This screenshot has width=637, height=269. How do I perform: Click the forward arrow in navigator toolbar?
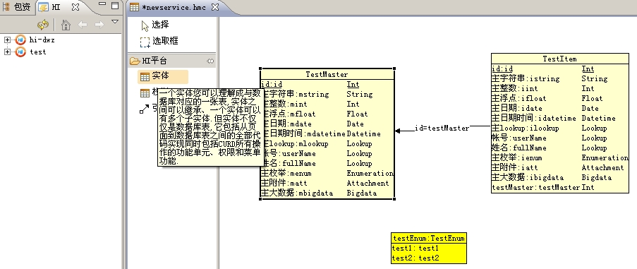[99, 25]
